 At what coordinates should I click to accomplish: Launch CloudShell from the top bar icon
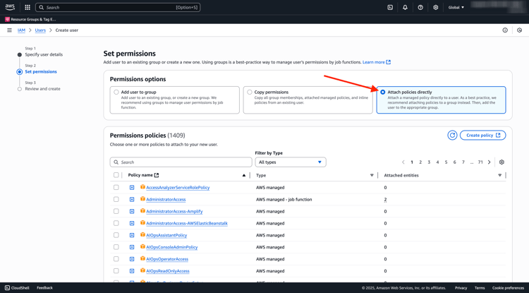(390, 8)
